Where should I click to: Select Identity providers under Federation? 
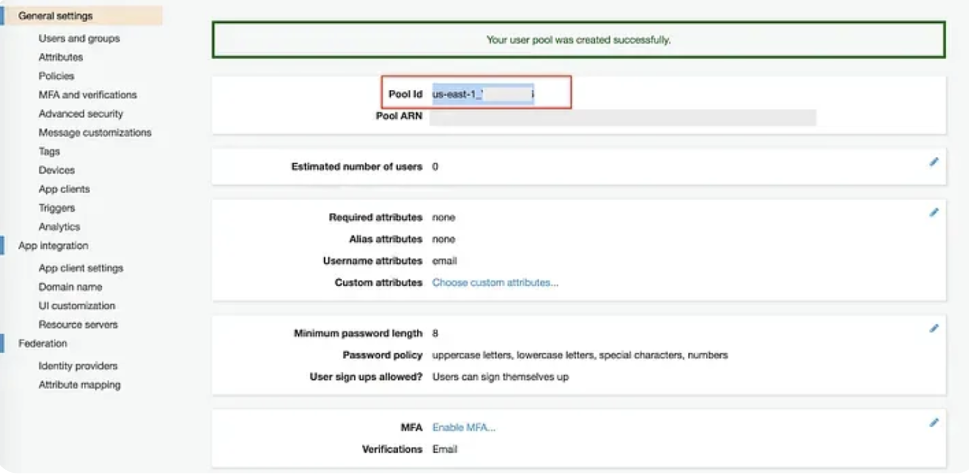[x=78, y=366]
